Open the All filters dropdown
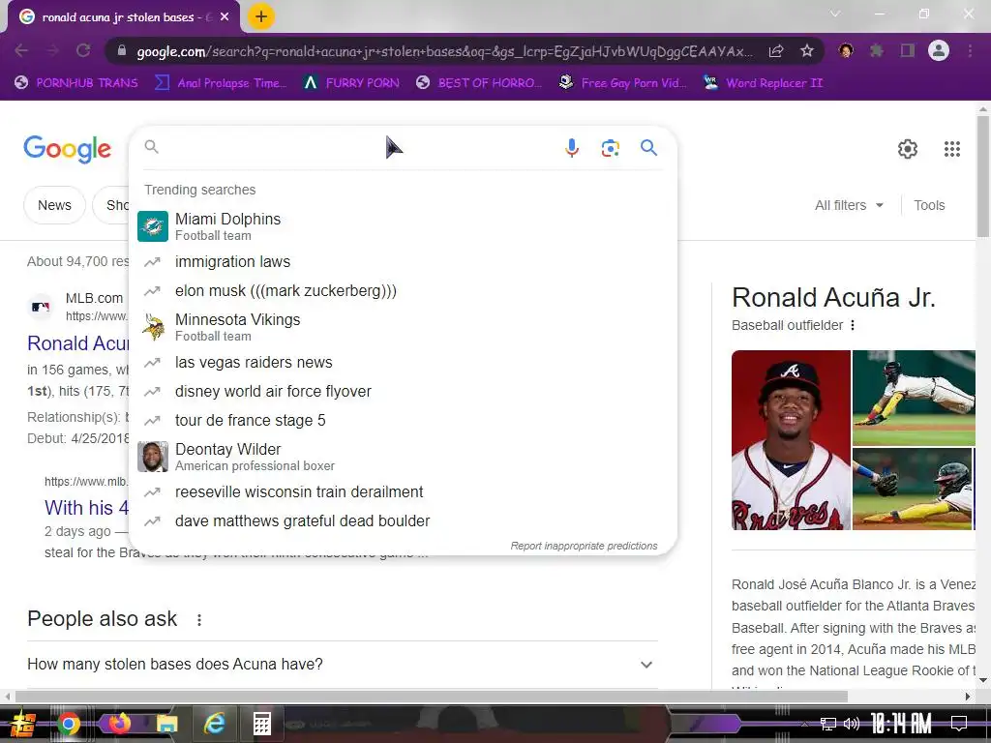991x743 pixels. pos(849,205)
